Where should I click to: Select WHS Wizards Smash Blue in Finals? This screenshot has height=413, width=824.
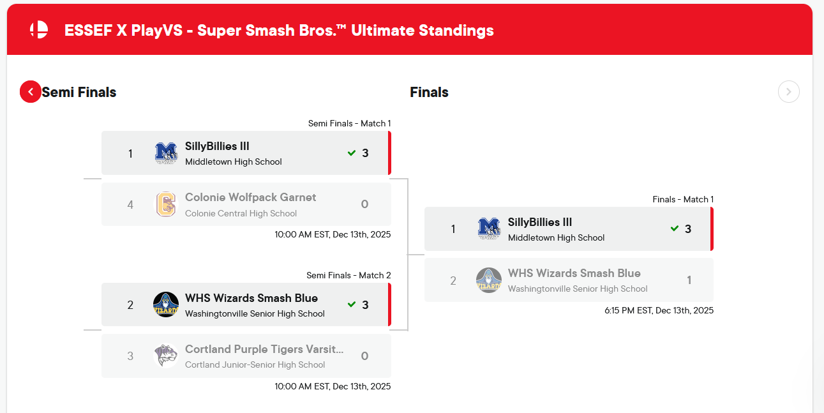574,273
